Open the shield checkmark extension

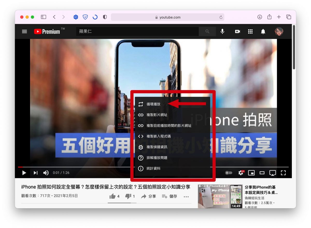pos(85,17)
